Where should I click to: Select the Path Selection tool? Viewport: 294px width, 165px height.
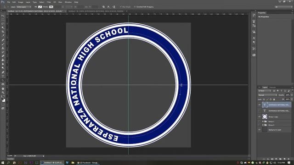3,80
